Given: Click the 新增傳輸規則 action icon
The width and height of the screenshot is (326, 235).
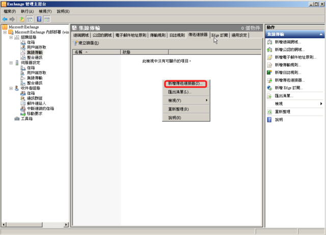Looking at the screenshot, I should coord(269,65).
